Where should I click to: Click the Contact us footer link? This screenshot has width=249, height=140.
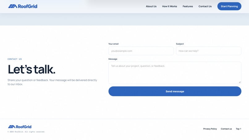point(226,129)
